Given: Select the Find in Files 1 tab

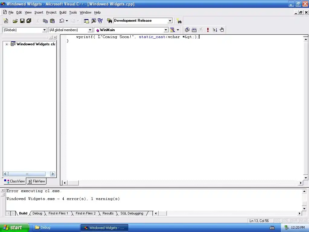Looking at the screenshot, I should (x=58, y=213).
